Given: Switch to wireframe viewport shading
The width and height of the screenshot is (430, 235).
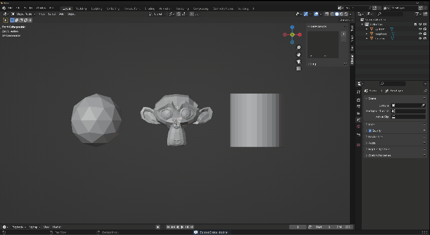Looking at the screenshot, I should click(332, 14).
